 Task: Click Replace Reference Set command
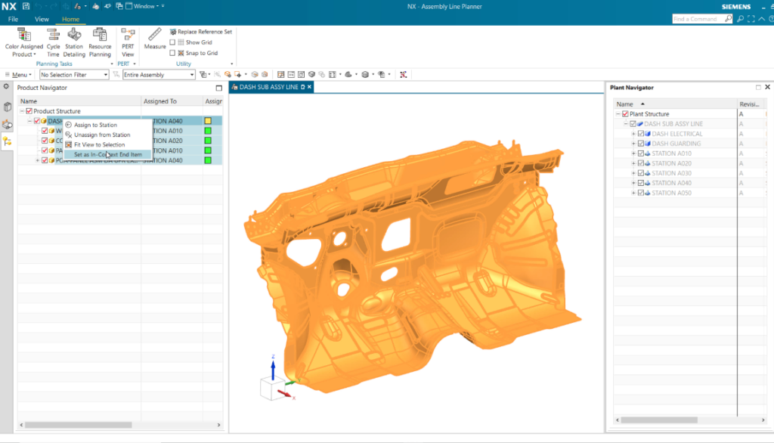200,32
